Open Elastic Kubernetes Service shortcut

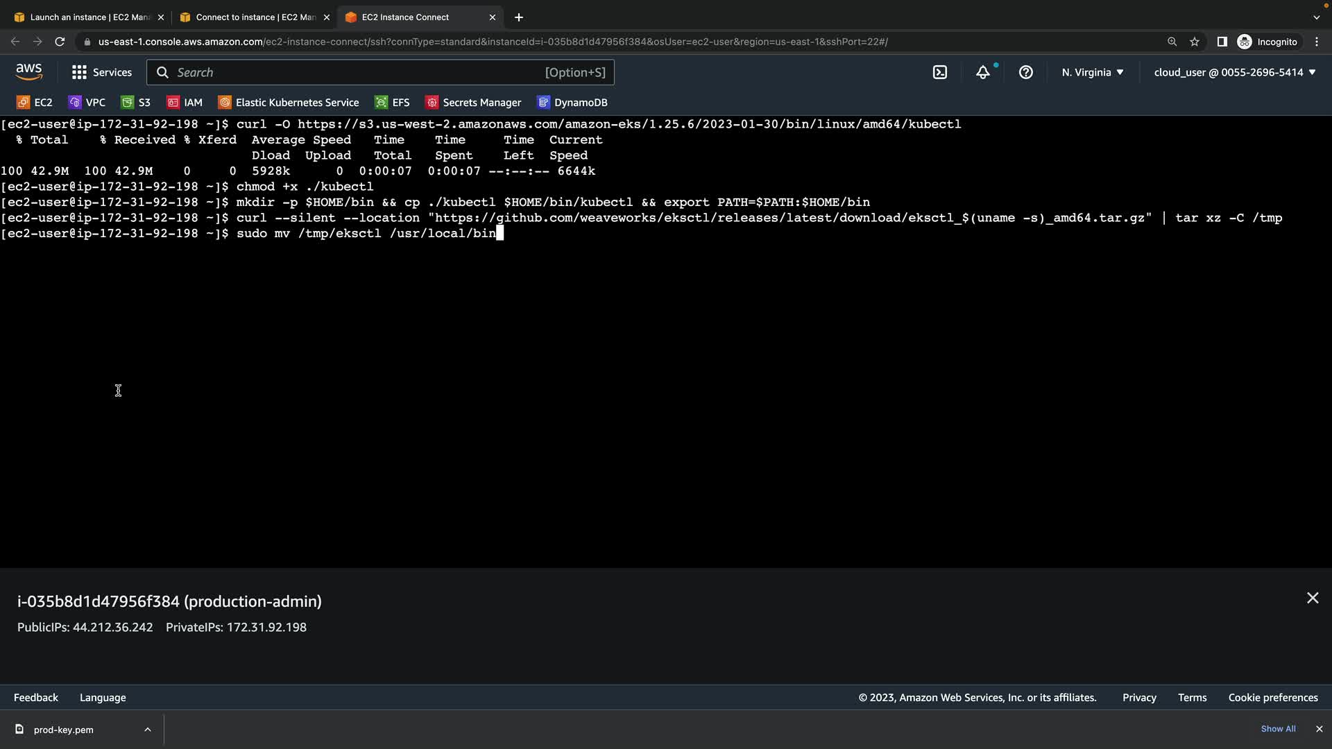pyautogui.click(x=289, y=103)
